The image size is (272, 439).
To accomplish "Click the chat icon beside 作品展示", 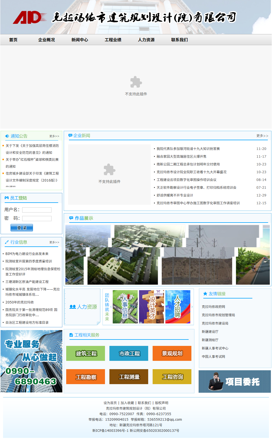I will point(71,218).
